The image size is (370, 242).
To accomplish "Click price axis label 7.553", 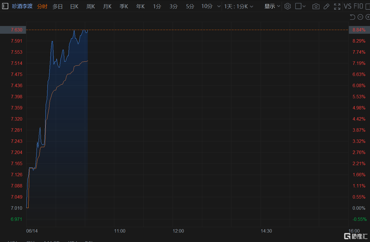I will coord(17,52).
